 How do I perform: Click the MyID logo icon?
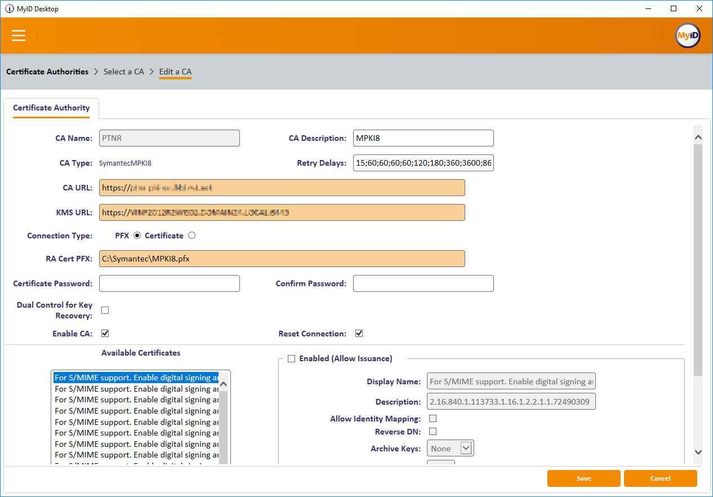click(x=688, y=35)
